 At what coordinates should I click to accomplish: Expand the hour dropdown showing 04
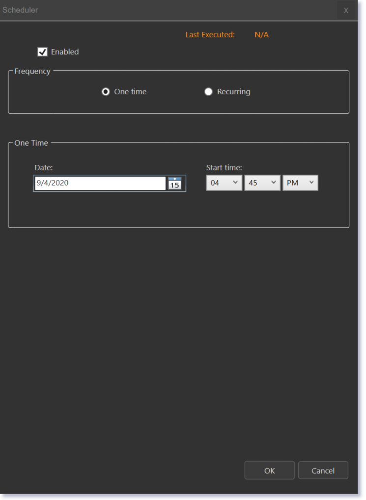pyautogui.click(x=224, y=183)
